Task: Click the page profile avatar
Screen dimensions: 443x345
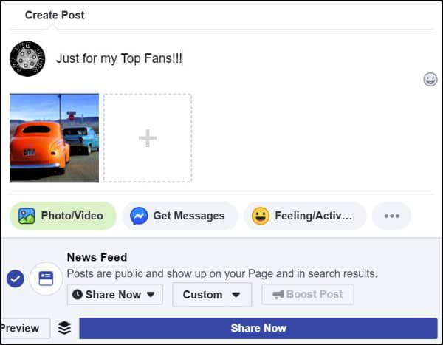Action: pos(27,58)
